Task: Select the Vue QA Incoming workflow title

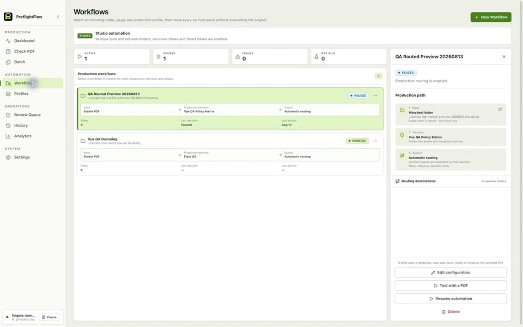Action: point(102,139)
